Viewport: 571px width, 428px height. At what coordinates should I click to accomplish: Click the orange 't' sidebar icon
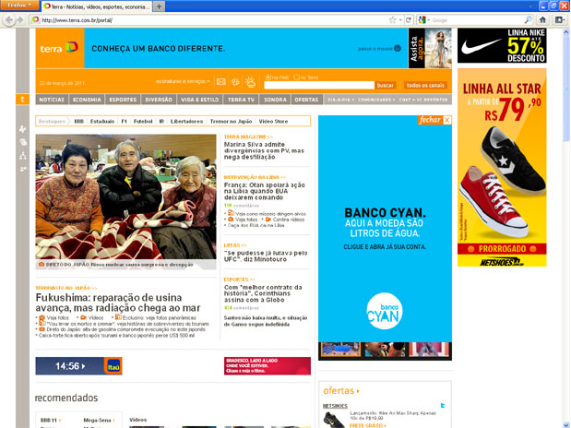22,99
